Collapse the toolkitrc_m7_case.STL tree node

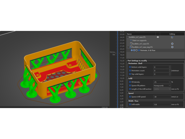(x=128, y=37)
